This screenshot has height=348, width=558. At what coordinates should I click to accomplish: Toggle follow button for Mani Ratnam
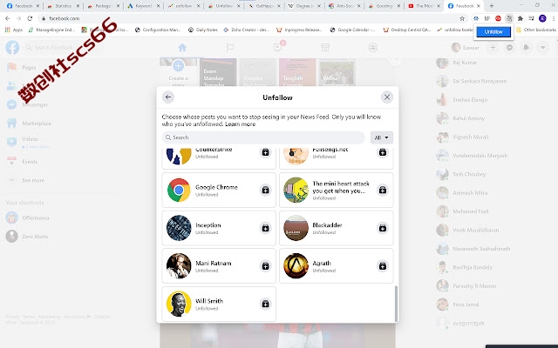coord(265,265)
